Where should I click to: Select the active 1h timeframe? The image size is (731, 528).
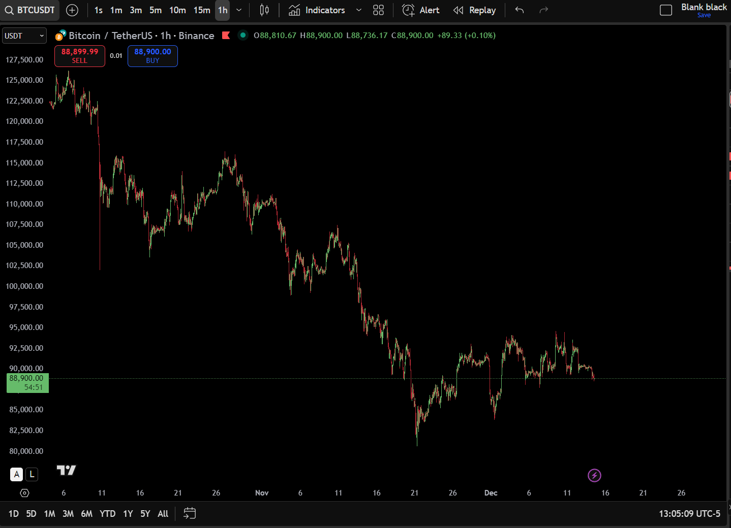tap(223, 10)
